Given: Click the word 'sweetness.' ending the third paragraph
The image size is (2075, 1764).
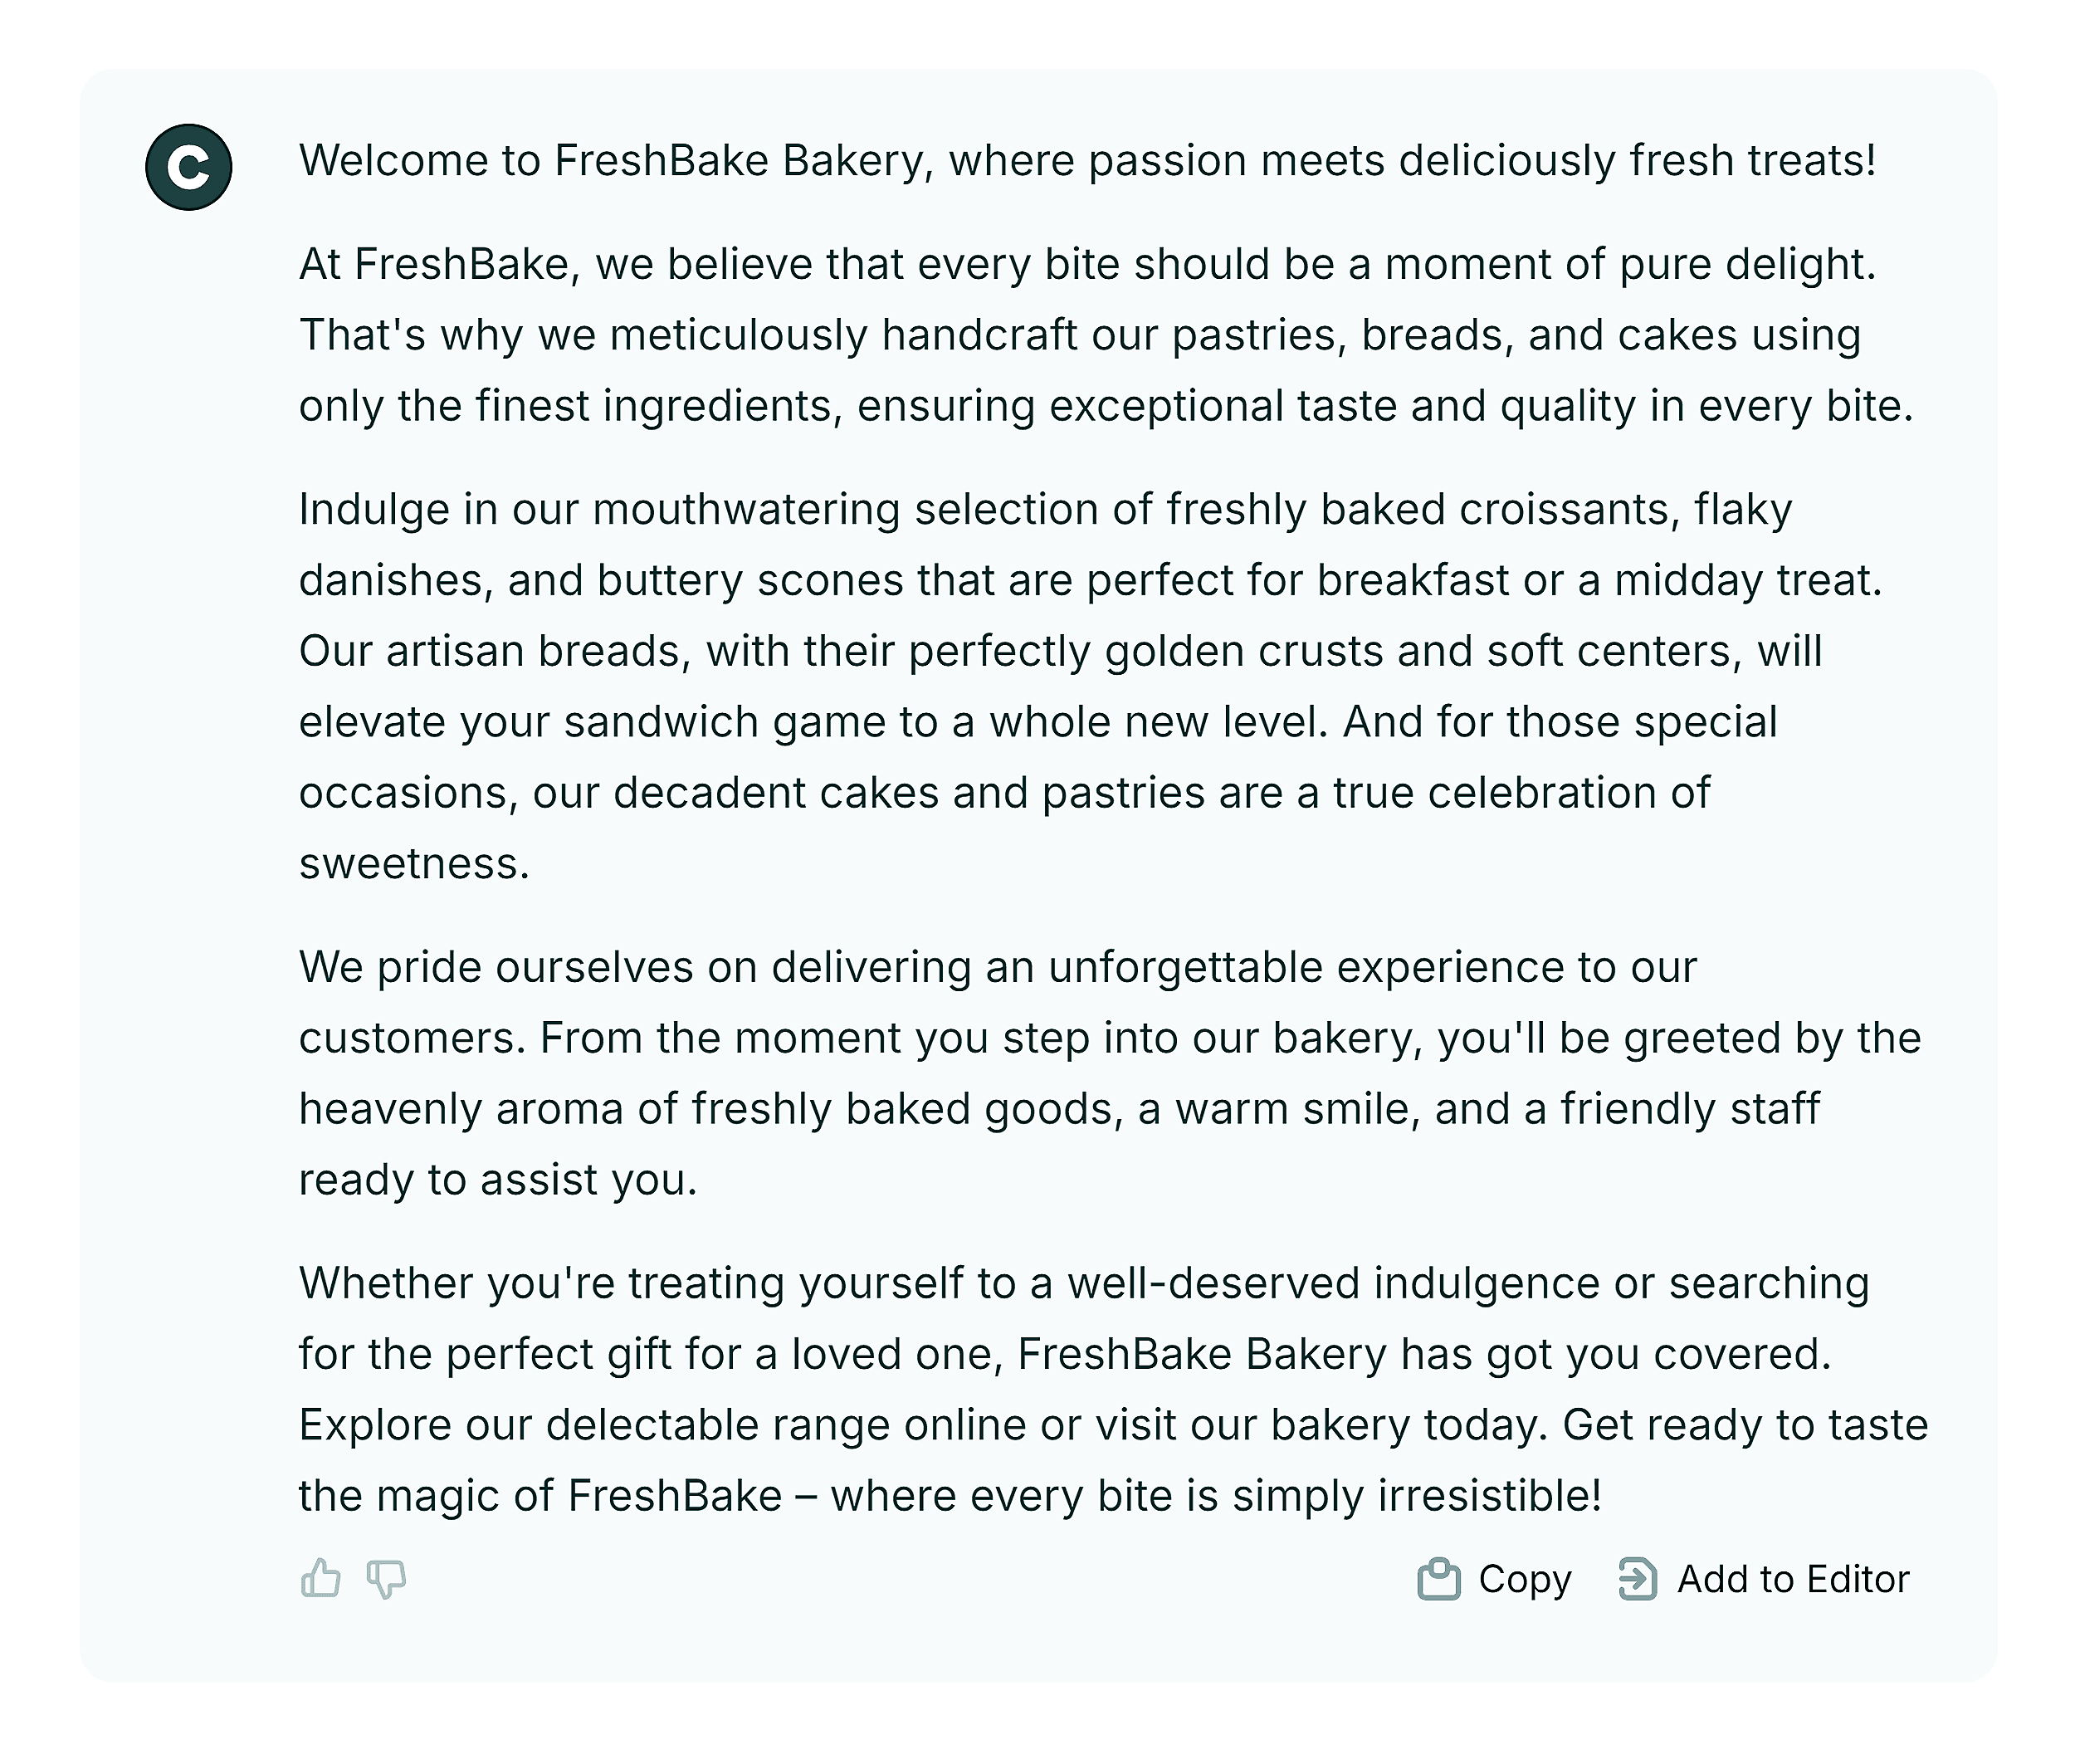Looking at the screenshot, I should point(414,864).
